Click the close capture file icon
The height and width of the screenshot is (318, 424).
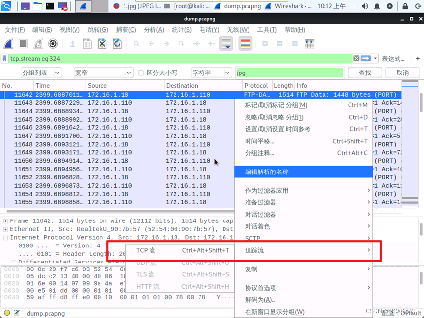[x=102, y=44]
